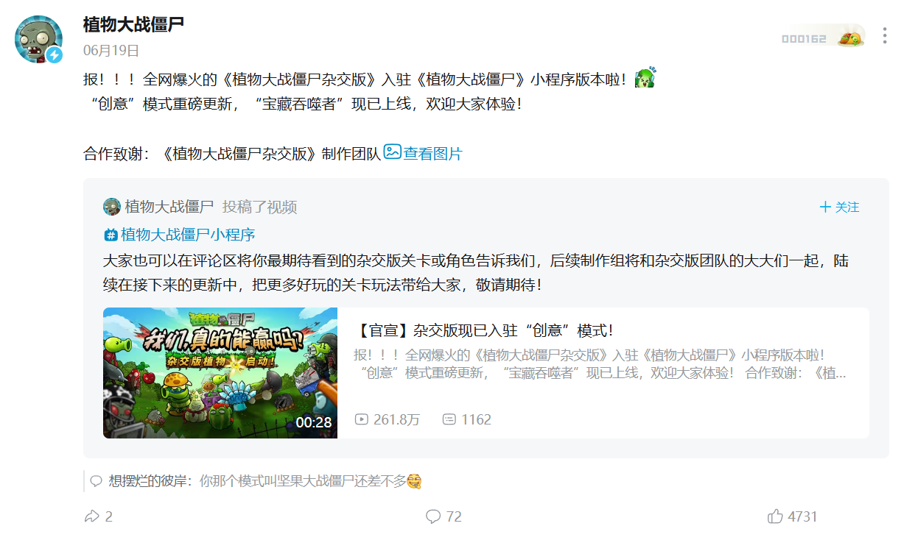This screenshot has height=540, width=901.
Task: Click the 植物大战僵尸 author name at top
Action: pos(133,24)
